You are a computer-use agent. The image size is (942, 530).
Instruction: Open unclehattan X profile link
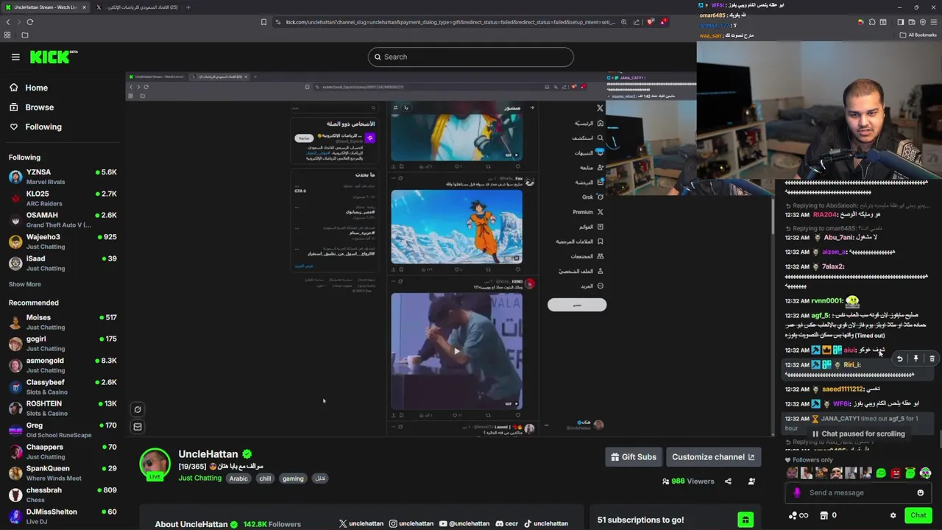361,523
